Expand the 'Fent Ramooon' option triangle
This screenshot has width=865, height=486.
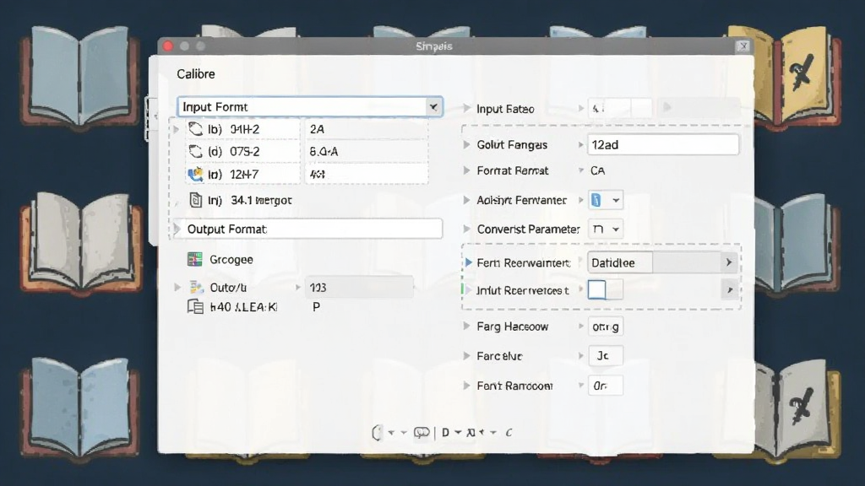click(x=466, y=386)
